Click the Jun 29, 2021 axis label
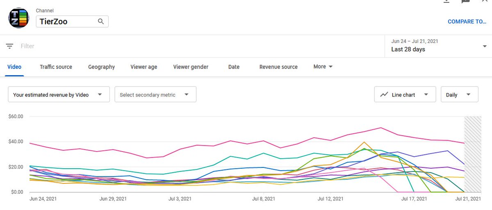 (x=114, y=199)
